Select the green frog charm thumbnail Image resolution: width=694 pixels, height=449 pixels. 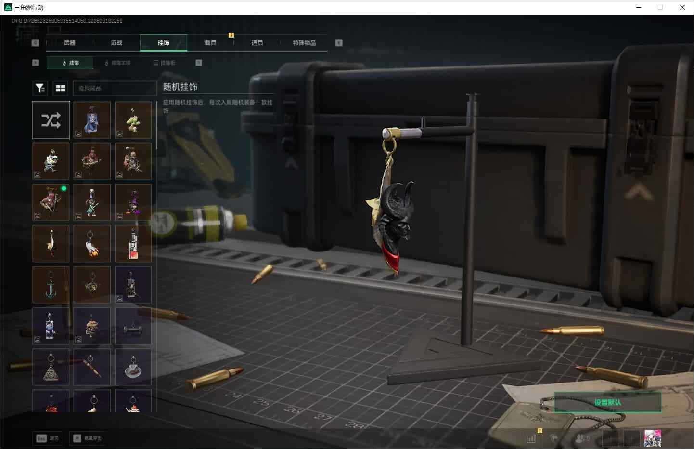[133, 120]
